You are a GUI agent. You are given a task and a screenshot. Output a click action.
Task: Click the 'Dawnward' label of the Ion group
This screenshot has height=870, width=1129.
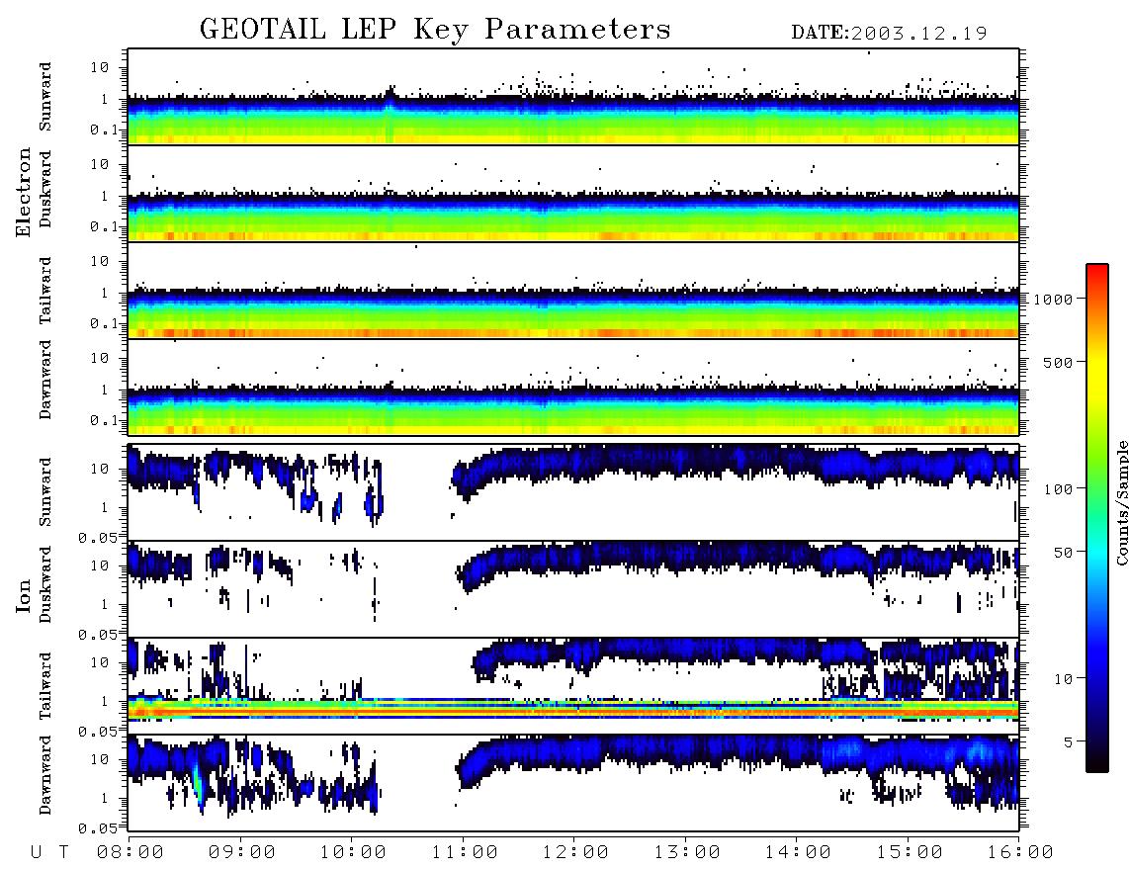pos(45,775)
